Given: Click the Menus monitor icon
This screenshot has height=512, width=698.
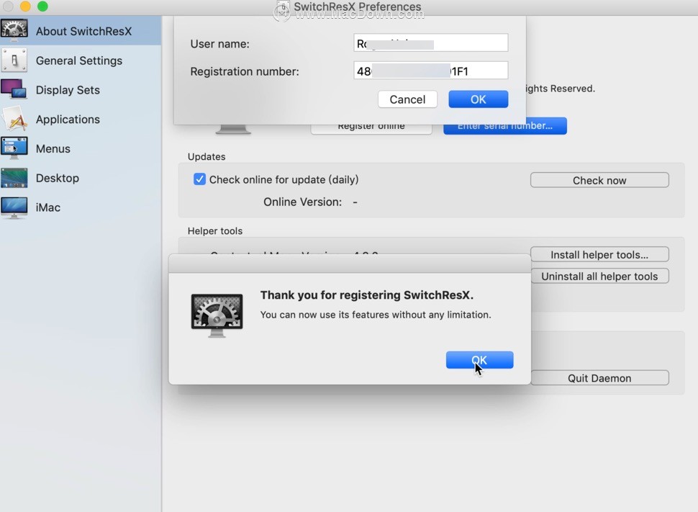Looking at the screenshot, I should 14,148.
